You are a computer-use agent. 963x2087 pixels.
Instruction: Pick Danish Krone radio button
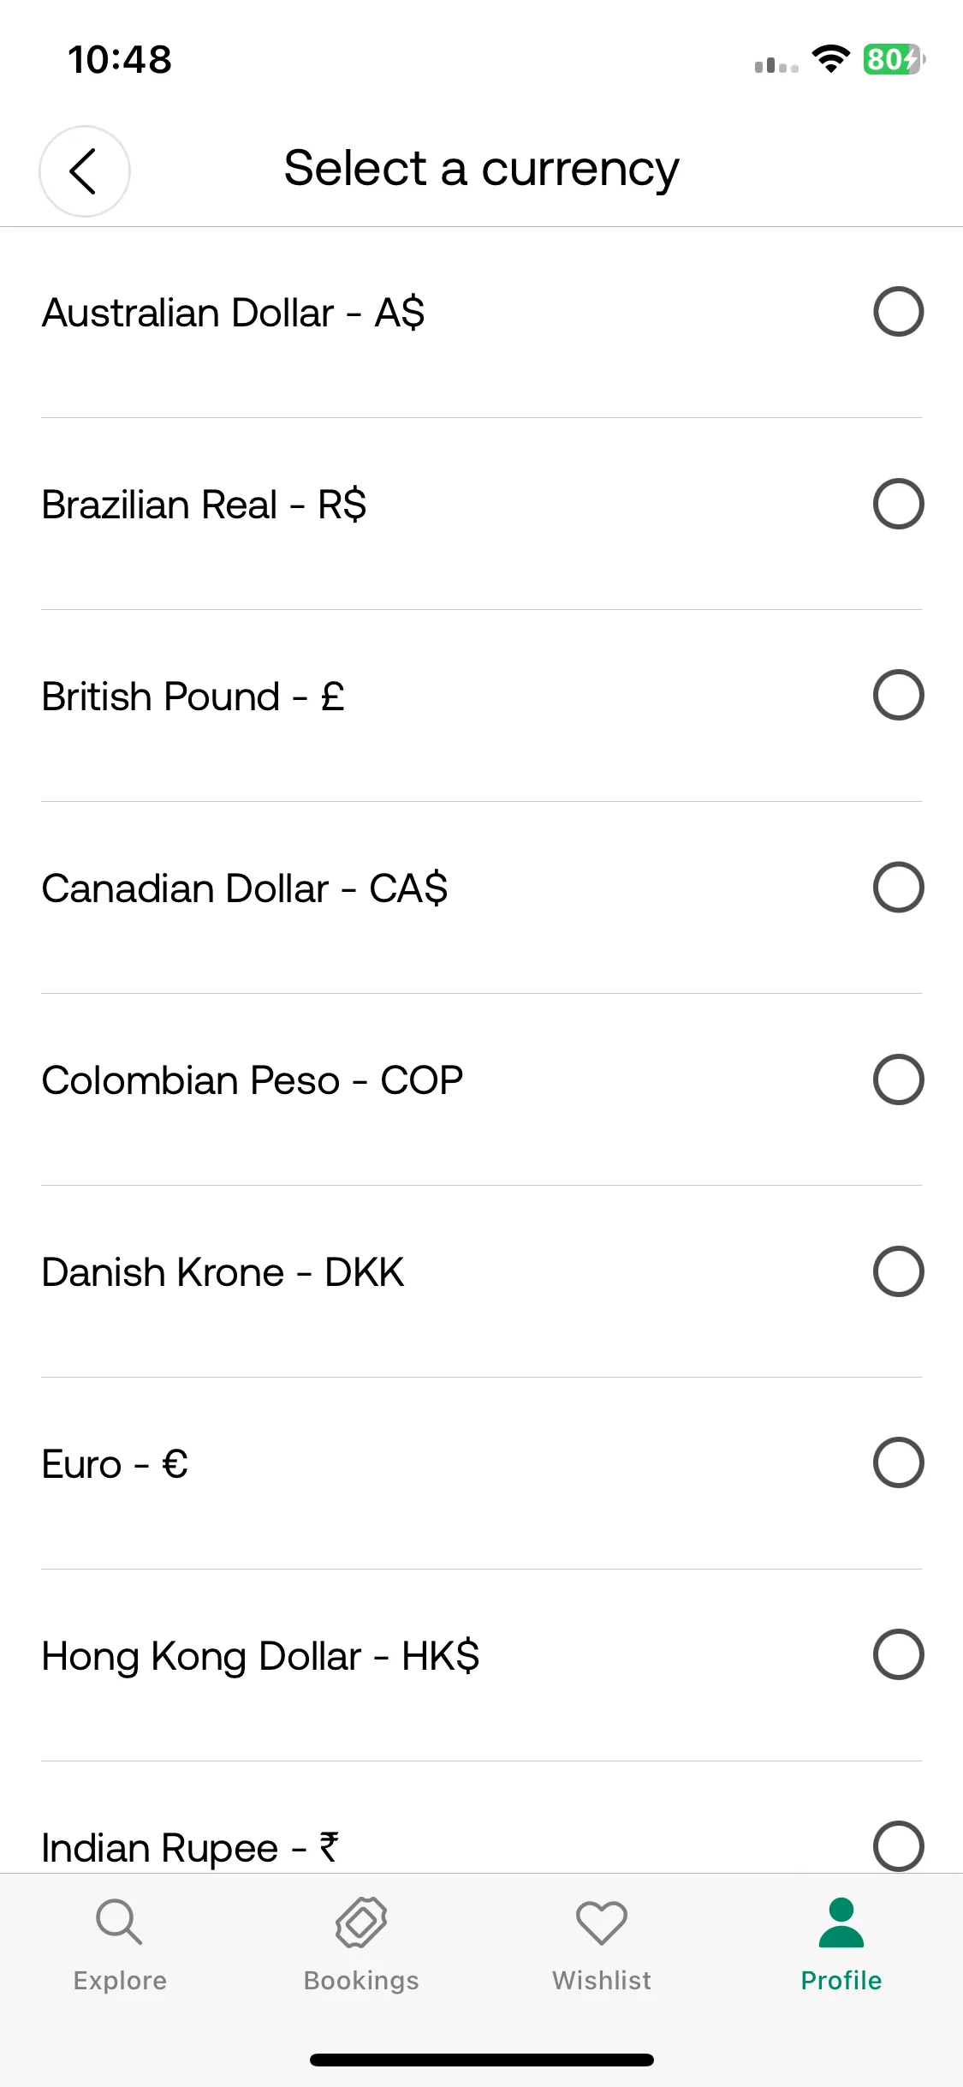pos(898,1271)
